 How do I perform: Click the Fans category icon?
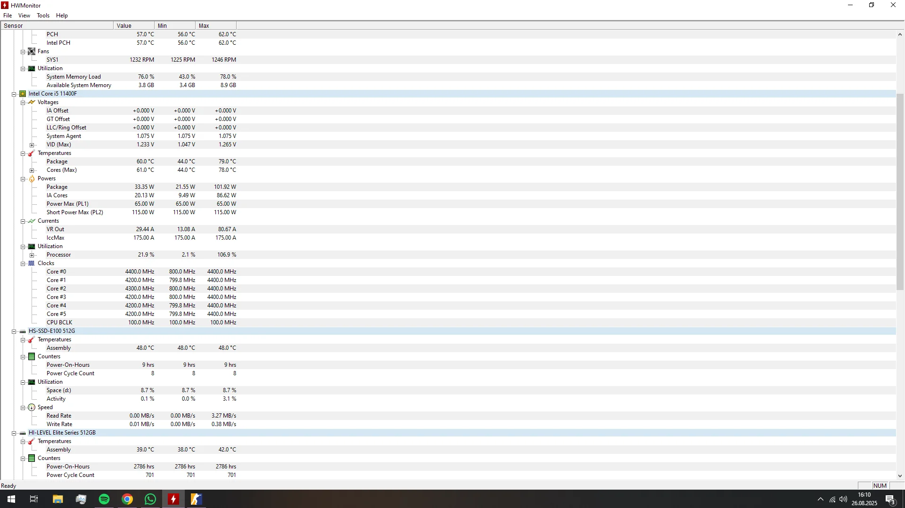click(x=32, y=51)
